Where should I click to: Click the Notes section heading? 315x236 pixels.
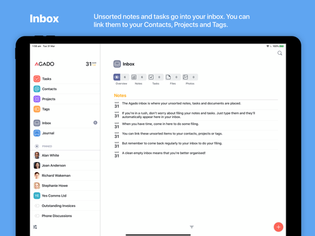[120, 96]
